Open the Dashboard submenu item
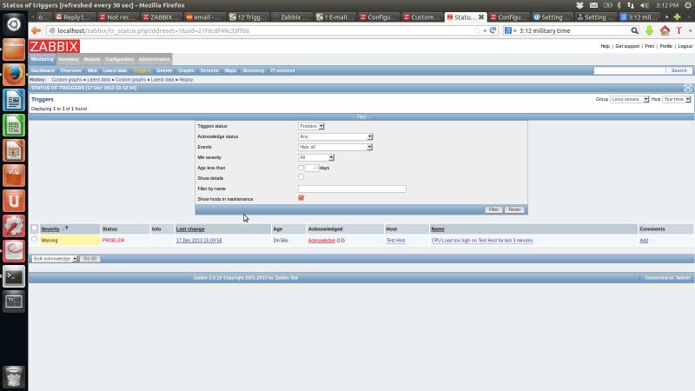Viewport: 695px width, 391px height. click(43, 70)
